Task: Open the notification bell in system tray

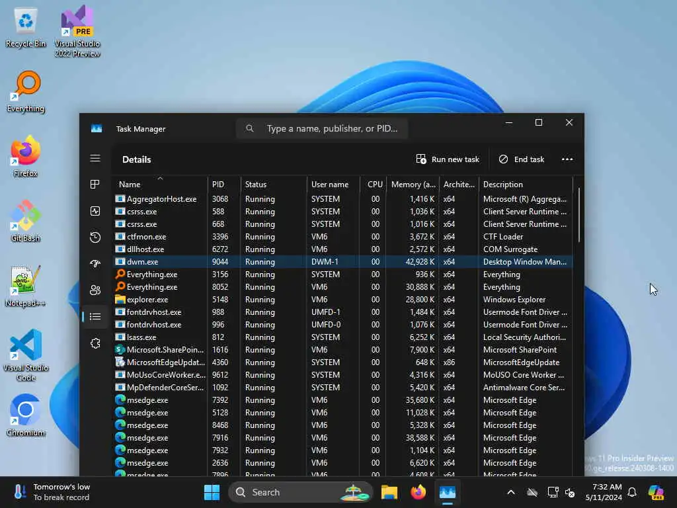Action: [x=632, y=492]
